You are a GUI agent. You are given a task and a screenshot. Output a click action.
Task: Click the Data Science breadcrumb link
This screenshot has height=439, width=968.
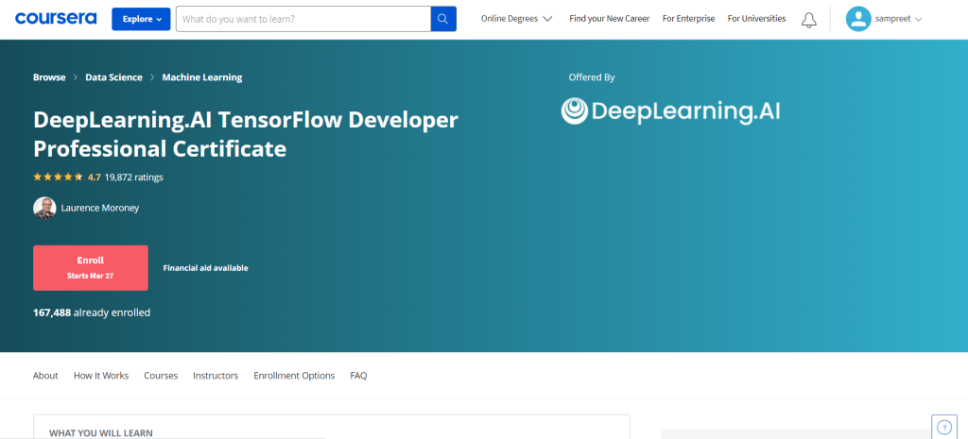113,77
